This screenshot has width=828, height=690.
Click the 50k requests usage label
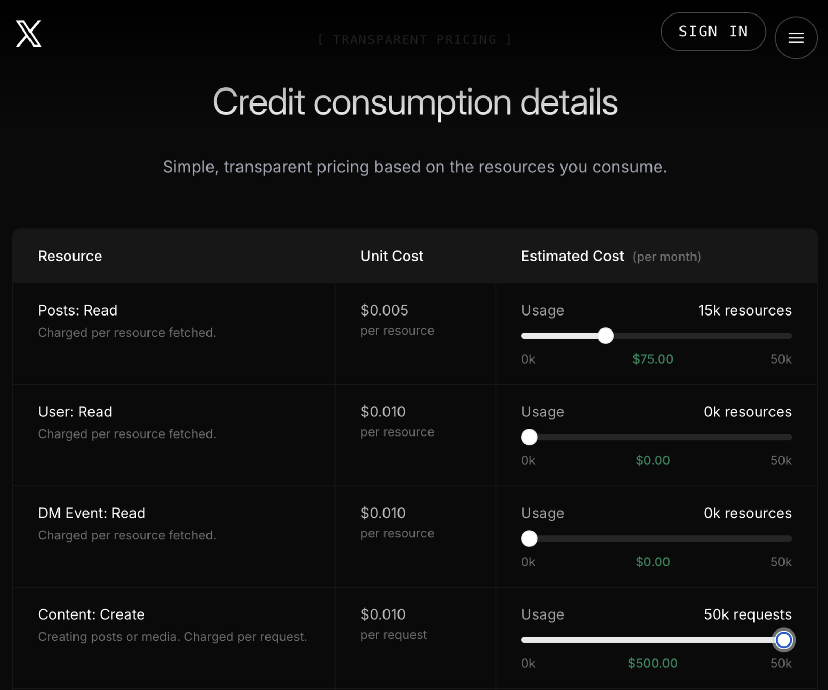[747, 614]
